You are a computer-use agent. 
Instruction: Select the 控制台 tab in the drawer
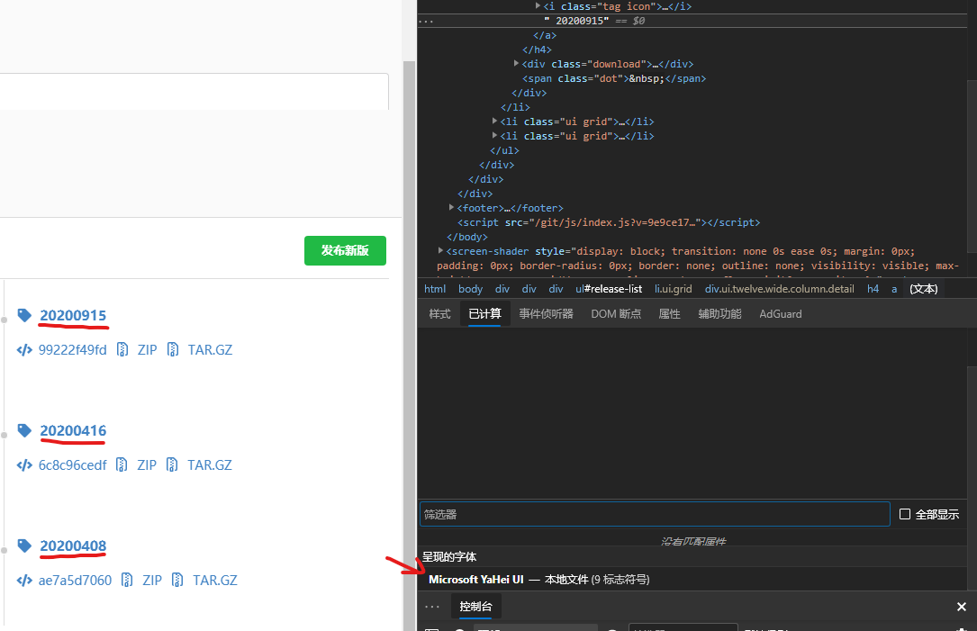[x=475, y=607]
